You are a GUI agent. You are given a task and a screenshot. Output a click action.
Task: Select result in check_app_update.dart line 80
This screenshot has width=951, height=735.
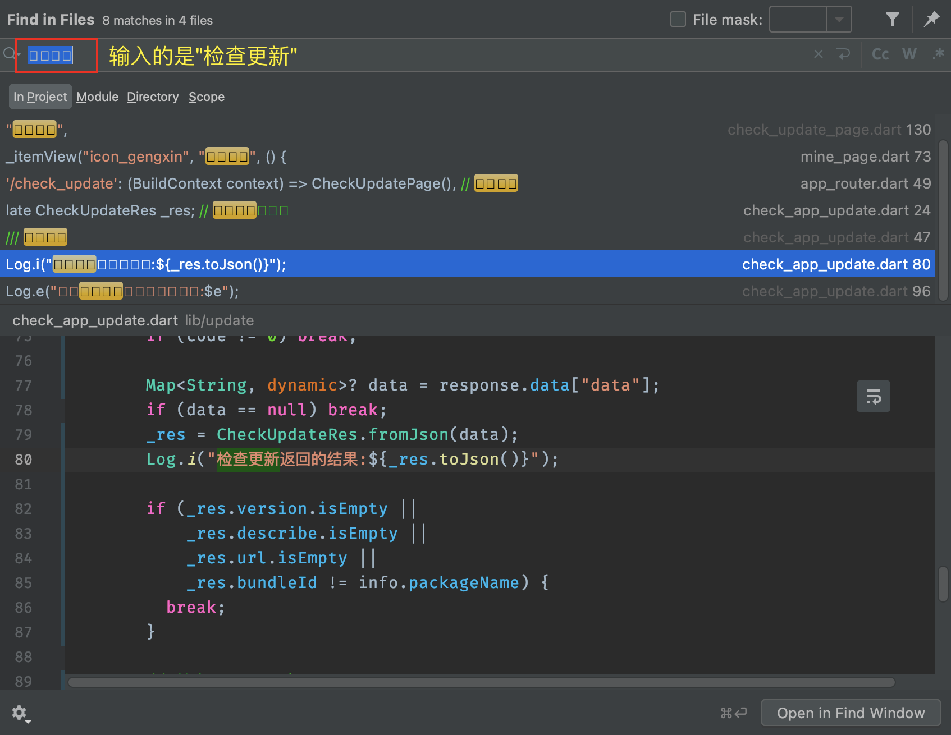tap(468, 264)
